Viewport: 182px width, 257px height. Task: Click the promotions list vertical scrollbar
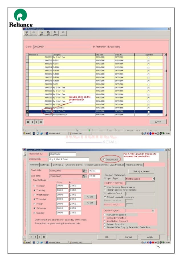[x=165, y=85]
